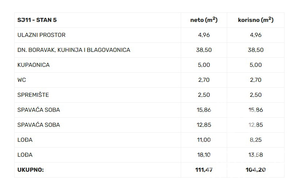Click the korisno value 8,25
294x186 pixels.
click(x=256, y=140)
